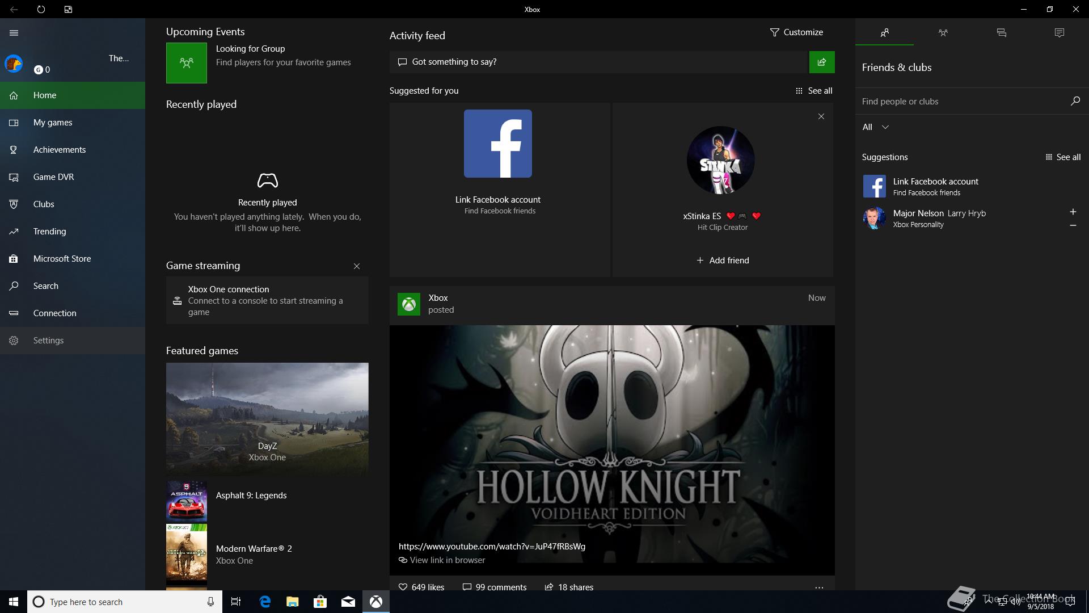This screenshot has height=613, width=1089.
Task: Like the Hollow Knight post
Action: tap(421, 587)
